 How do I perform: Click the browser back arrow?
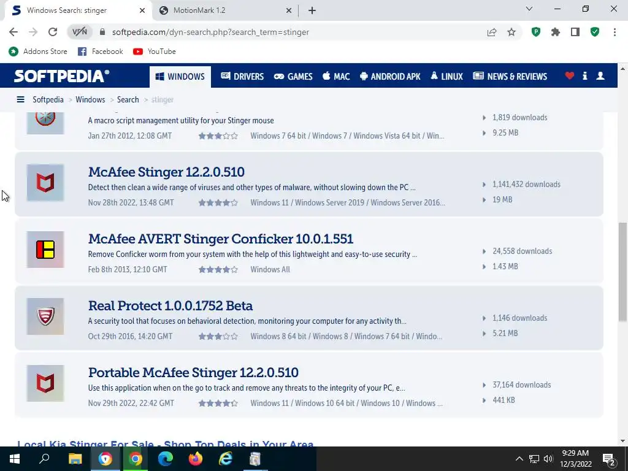[x=13, y=32]
